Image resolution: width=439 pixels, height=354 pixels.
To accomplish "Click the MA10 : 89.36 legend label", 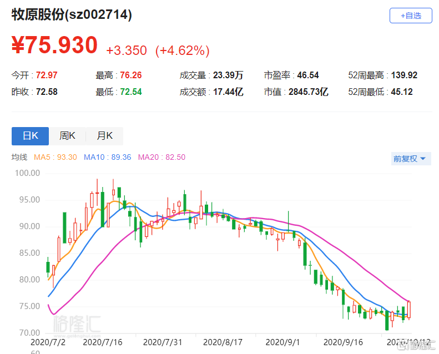I will (x=107, y=157).
